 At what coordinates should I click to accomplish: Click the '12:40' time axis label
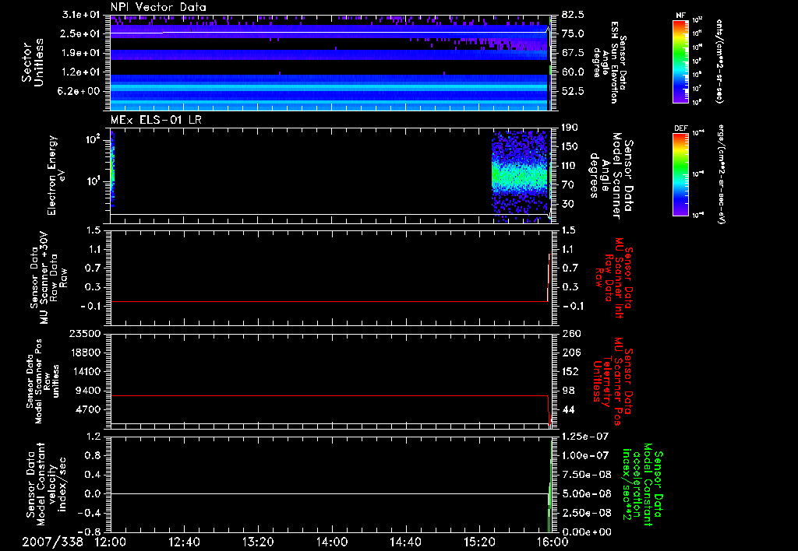[184, 542]
